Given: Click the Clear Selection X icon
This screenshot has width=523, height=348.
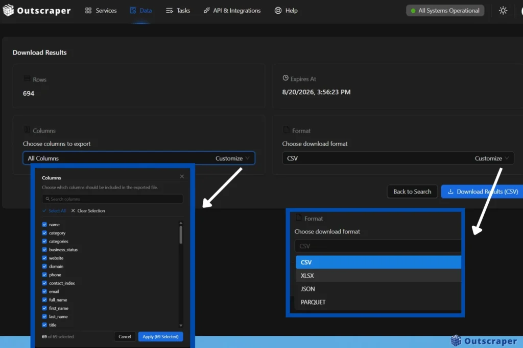Looking at the screenshot, I should [73, 210].
